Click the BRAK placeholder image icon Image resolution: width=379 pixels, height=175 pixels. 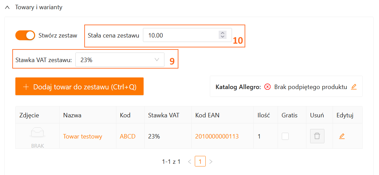click(38, 133)
